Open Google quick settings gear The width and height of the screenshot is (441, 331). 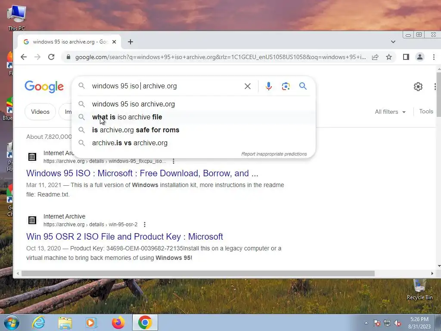point(418,86)
